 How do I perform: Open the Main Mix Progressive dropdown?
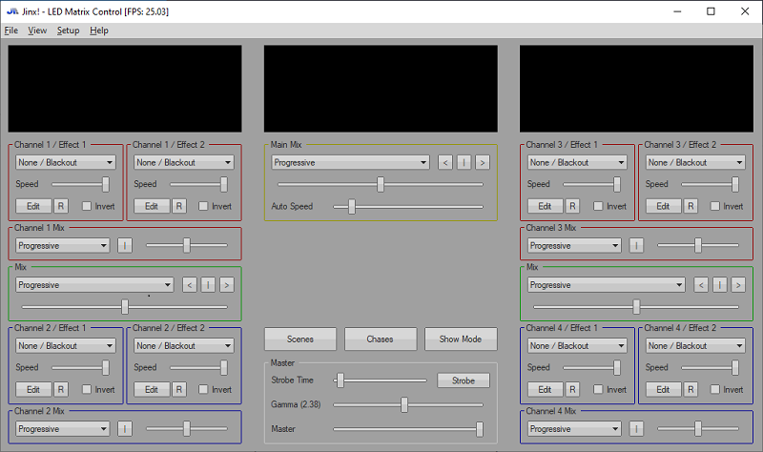(349, 162)
